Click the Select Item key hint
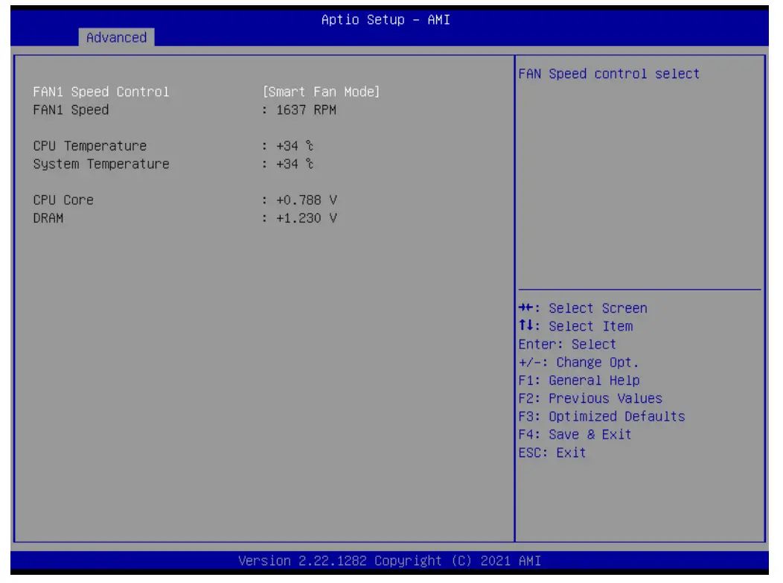This screenshot has height=583, width=783. [576, 326]
